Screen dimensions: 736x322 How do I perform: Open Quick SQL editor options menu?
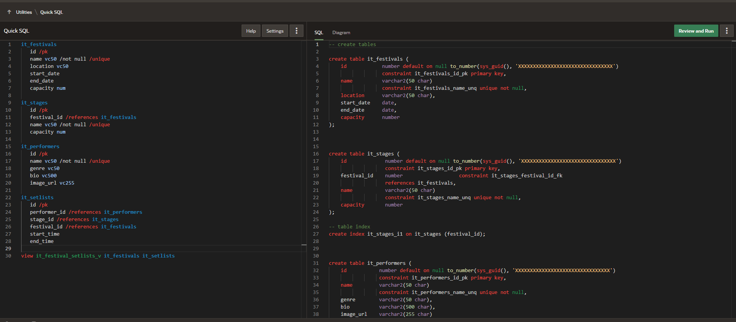[x=296, y=31]
